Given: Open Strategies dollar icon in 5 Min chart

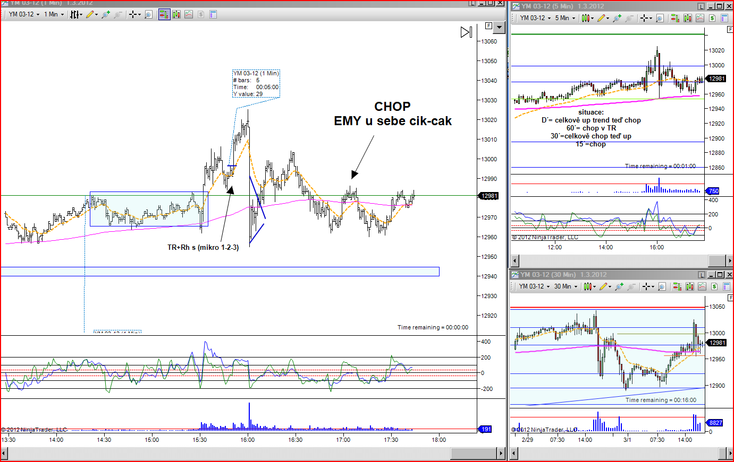Looking at the screenshot, I should (712, 18).
